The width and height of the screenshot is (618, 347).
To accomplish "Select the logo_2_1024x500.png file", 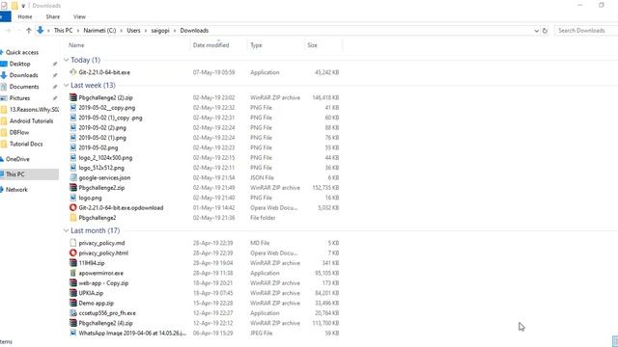I will coord(105,158).
